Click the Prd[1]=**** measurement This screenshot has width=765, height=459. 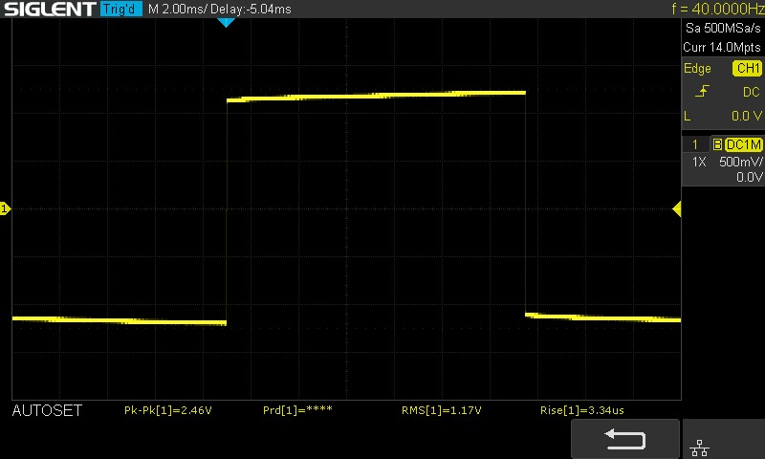(x=297, y=410)
